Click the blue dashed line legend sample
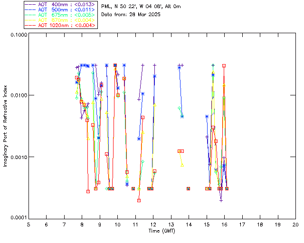This screenshot has width=304, height=243. (x=30, y=9)
